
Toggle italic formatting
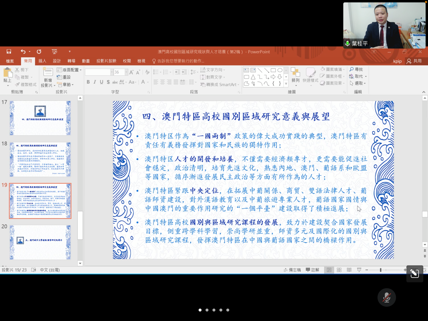95,82
